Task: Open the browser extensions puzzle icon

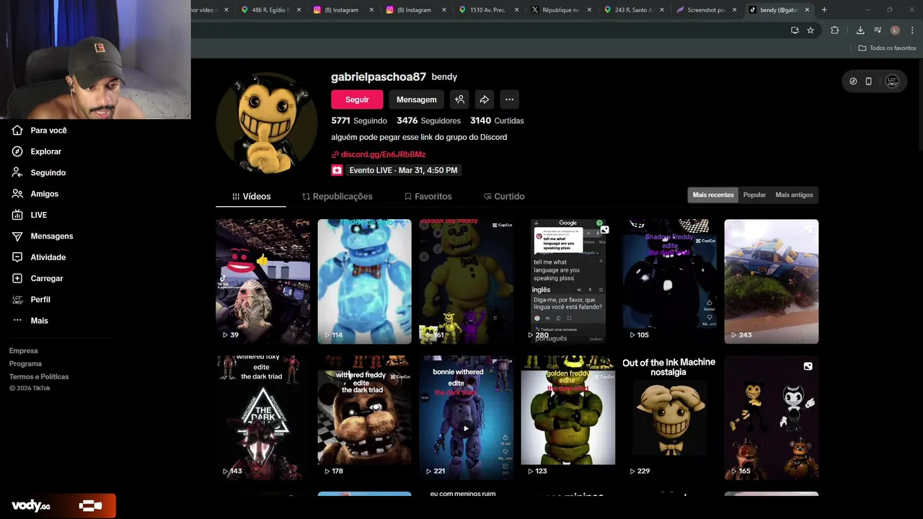Action: pos(835,30)
